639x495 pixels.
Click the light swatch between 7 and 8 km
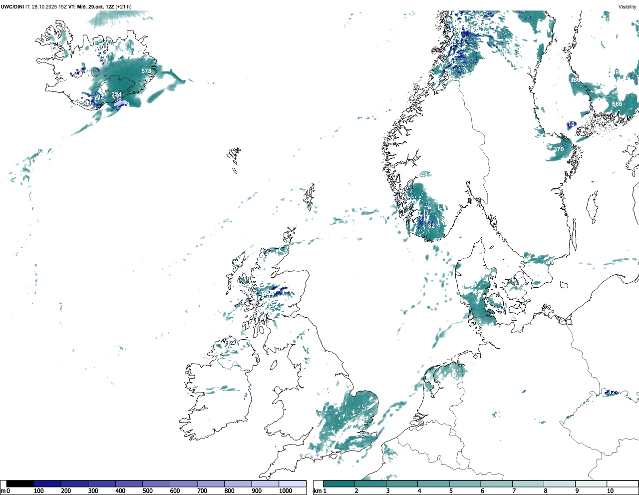pyautogui.click(x=528, y=484)
